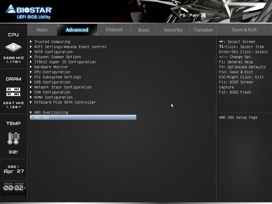
Task: Open Network Stack Configuration
Action: (x=63, y=87)
